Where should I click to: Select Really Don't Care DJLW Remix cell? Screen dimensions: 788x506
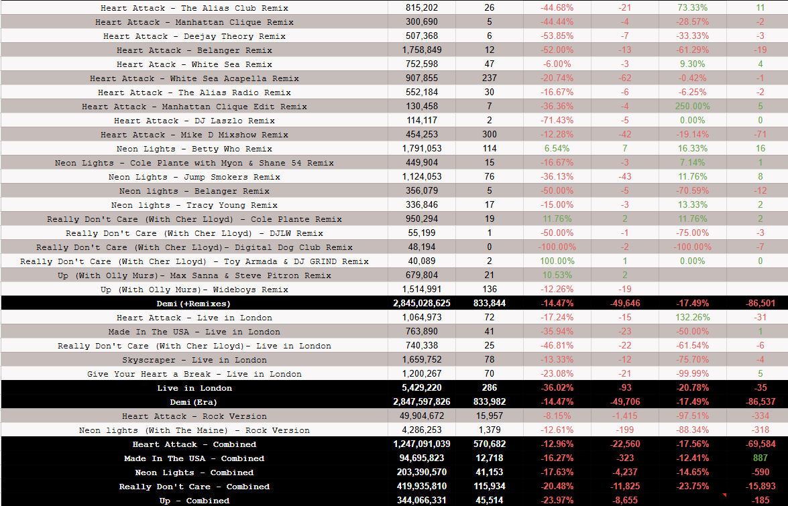pos(194,233)
